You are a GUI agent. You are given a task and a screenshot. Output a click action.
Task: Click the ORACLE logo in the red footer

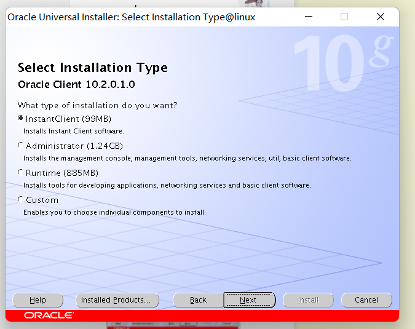(49, 315)
